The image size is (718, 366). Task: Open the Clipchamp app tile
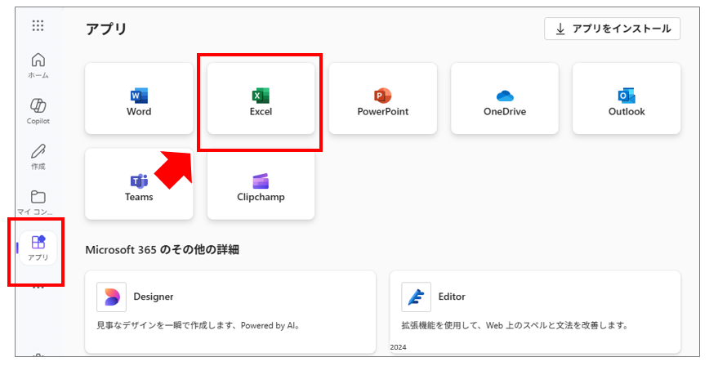click(261, 184)
